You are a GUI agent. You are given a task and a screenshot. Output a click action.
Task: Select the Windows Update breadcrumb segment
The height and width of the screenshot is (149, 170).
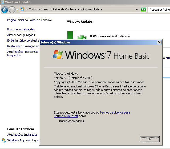[91, 9]
